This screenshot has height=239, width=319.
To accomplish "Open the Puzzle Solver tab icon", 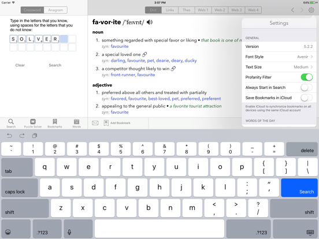I will [33, 122].
